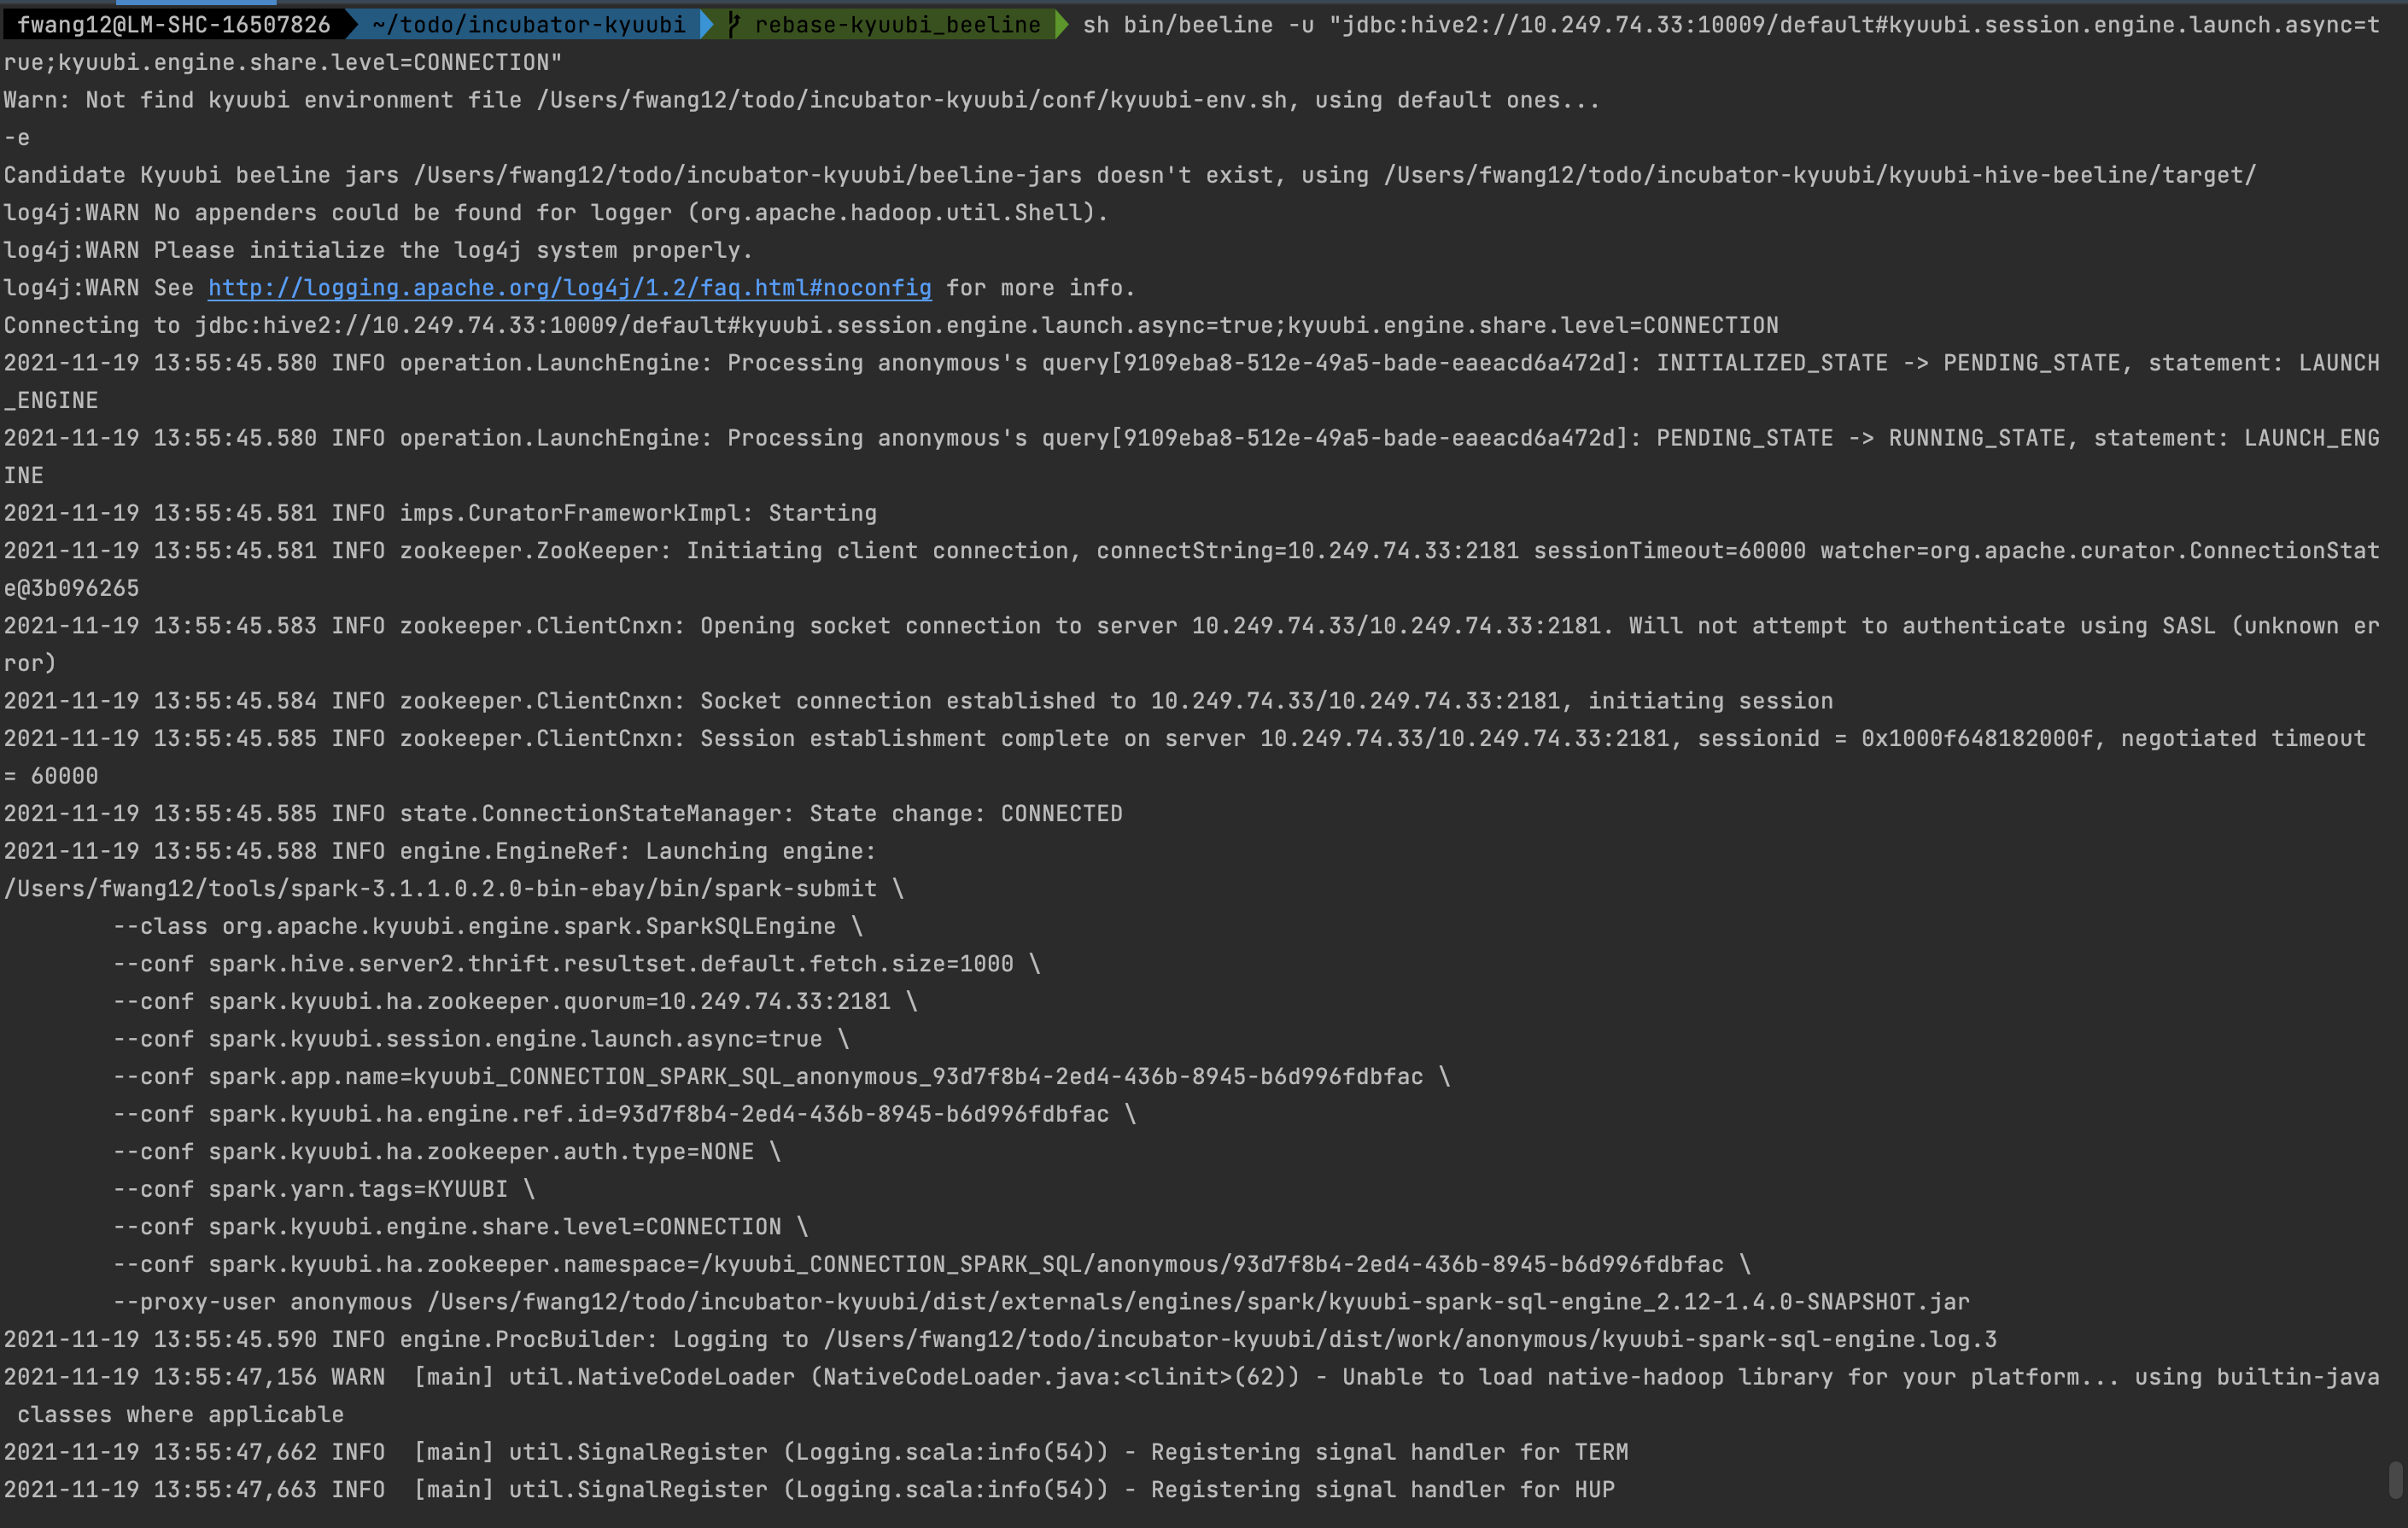Click the 'Launching engine:' log line
The width and height of the screenshot is (2408, 1528).
coord(760,851)
